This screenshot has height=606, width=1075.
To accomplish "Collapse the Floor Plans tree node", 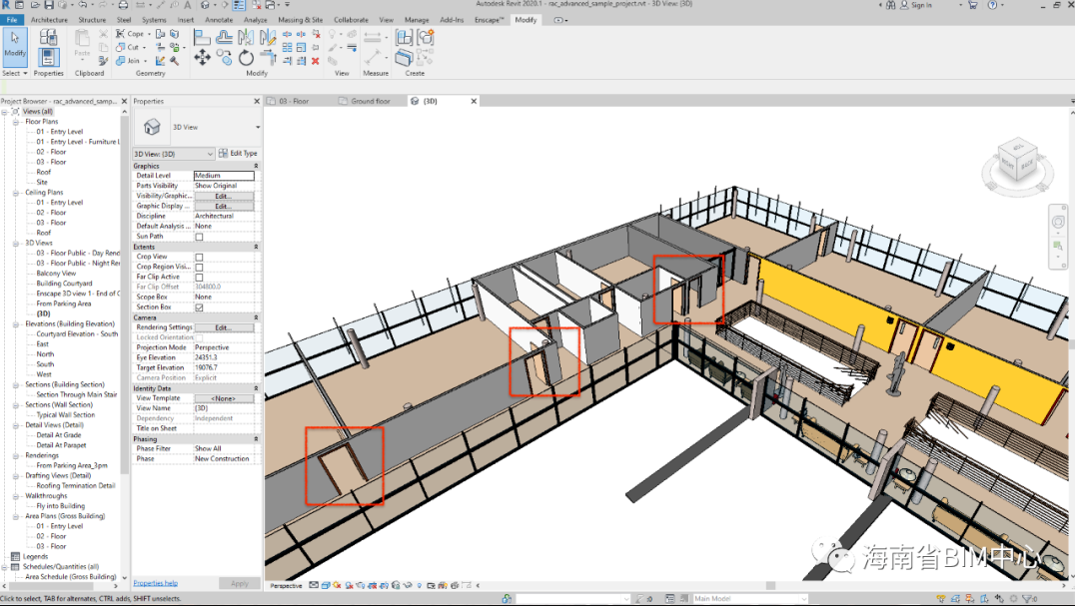I will tap(17, 122).
